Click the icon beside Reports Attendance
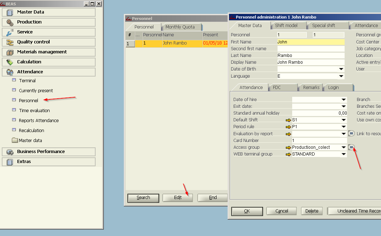This screenshot has height=236, width=381. (14, 120)
